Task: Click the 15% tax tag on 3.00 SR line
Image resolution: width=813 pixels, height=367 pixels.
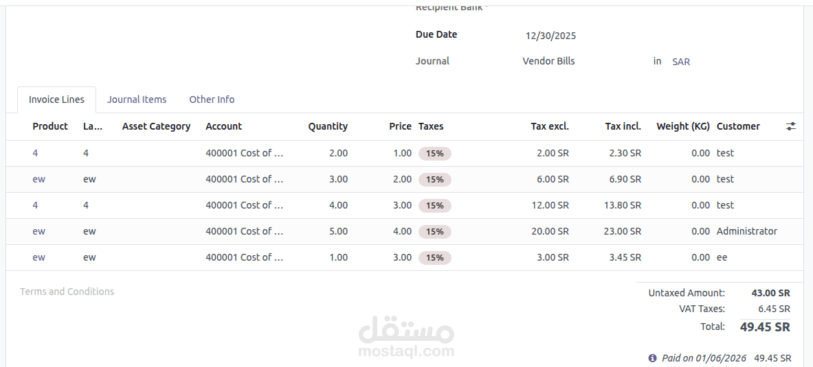Action: 434,258
